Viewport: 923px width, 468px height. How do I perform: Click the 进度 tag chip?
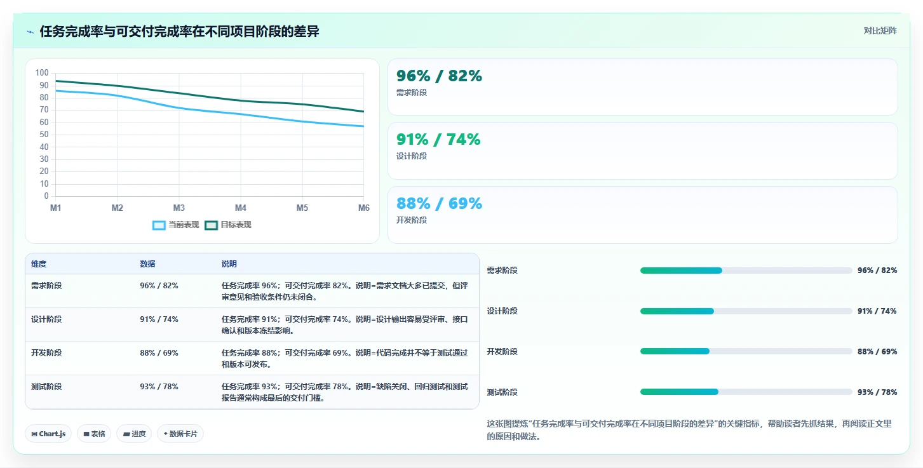[134, 434]
